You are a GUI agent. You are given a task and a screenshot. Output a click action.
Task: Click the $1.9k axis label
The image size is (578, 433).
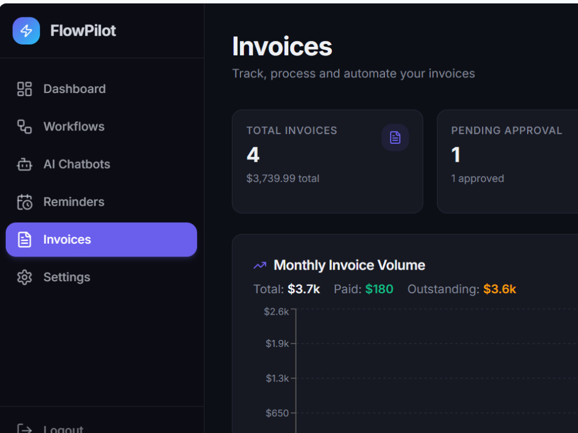pos(277,344)
